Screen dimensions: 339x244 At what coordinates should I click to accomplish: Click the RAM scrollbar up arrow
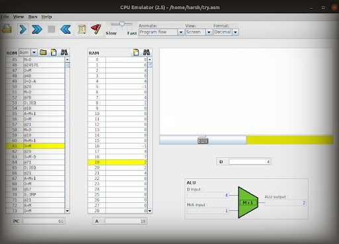(150, 60)
